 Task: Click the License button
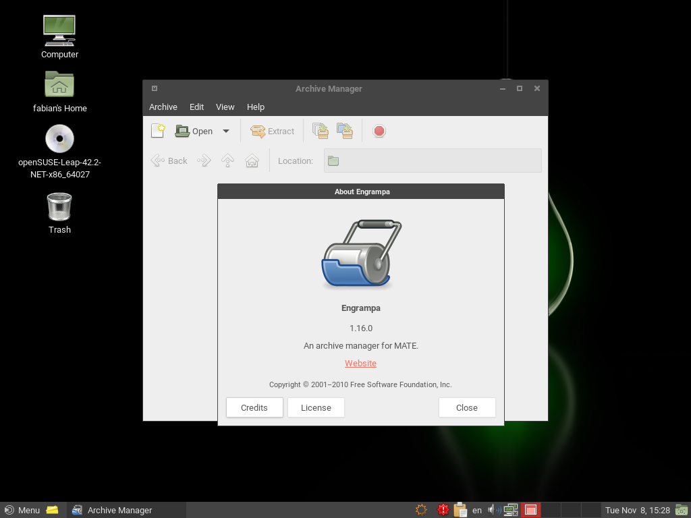(316, 407)
